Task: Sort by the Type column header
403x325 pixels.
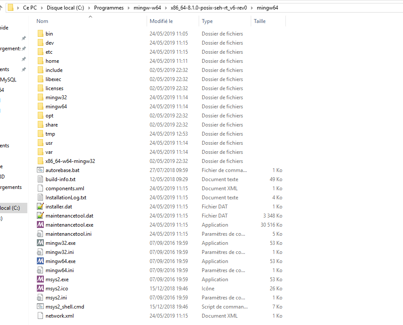Action: 207,21
